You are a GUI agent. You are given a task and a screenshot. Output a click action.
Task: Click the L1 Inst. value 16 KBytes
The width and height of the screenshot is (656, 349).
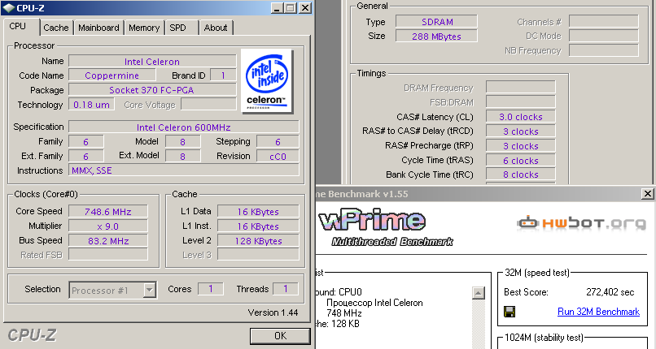pos(258,226)
